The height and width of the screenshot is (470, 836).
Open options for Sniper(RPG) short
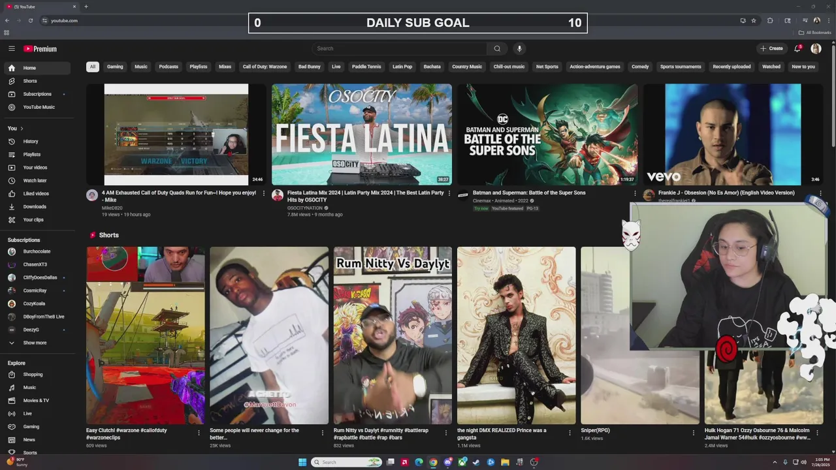pos(694,432)
